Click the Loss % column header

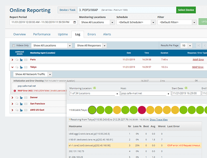click(137, 126)
